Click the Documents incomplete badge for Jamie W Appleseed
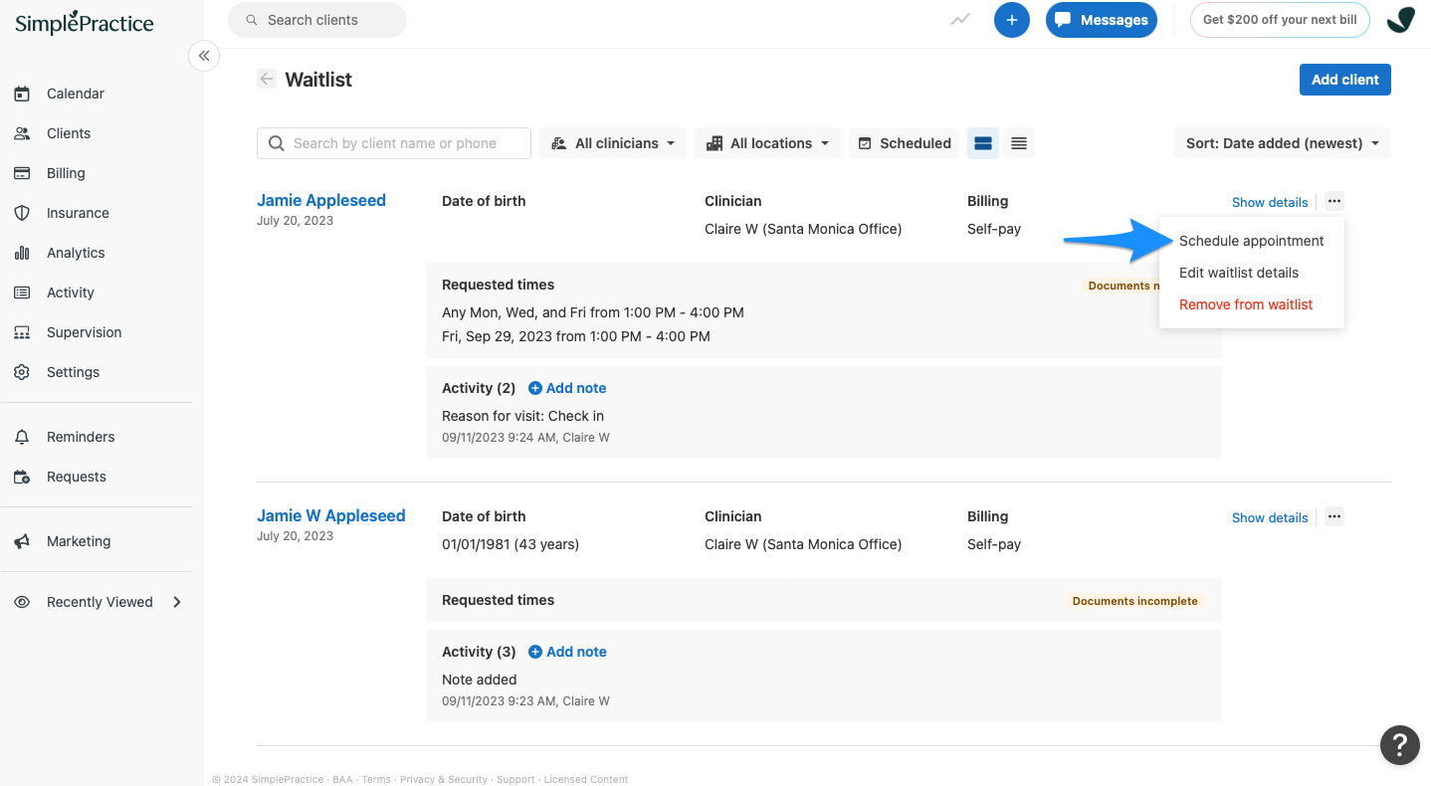 click(x=1134, y=601)
